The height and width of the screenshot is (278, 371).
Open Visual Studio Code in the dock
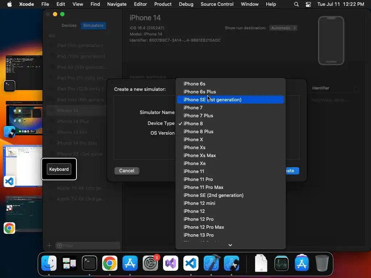coord(191,263)
